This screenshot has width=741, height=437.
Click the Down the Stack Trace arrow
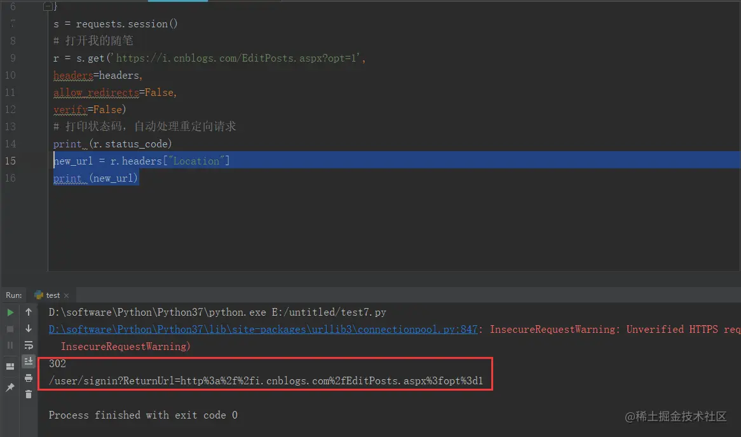[x=29, y=328]
